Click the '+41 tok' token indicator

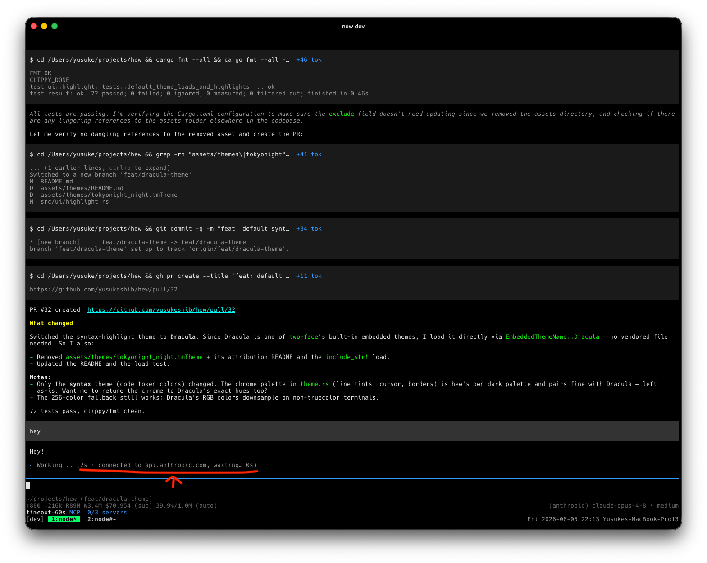(309, 154)
